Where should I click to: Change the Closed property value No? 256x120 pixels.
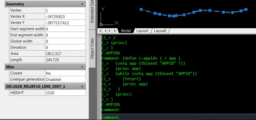point(65,73)
